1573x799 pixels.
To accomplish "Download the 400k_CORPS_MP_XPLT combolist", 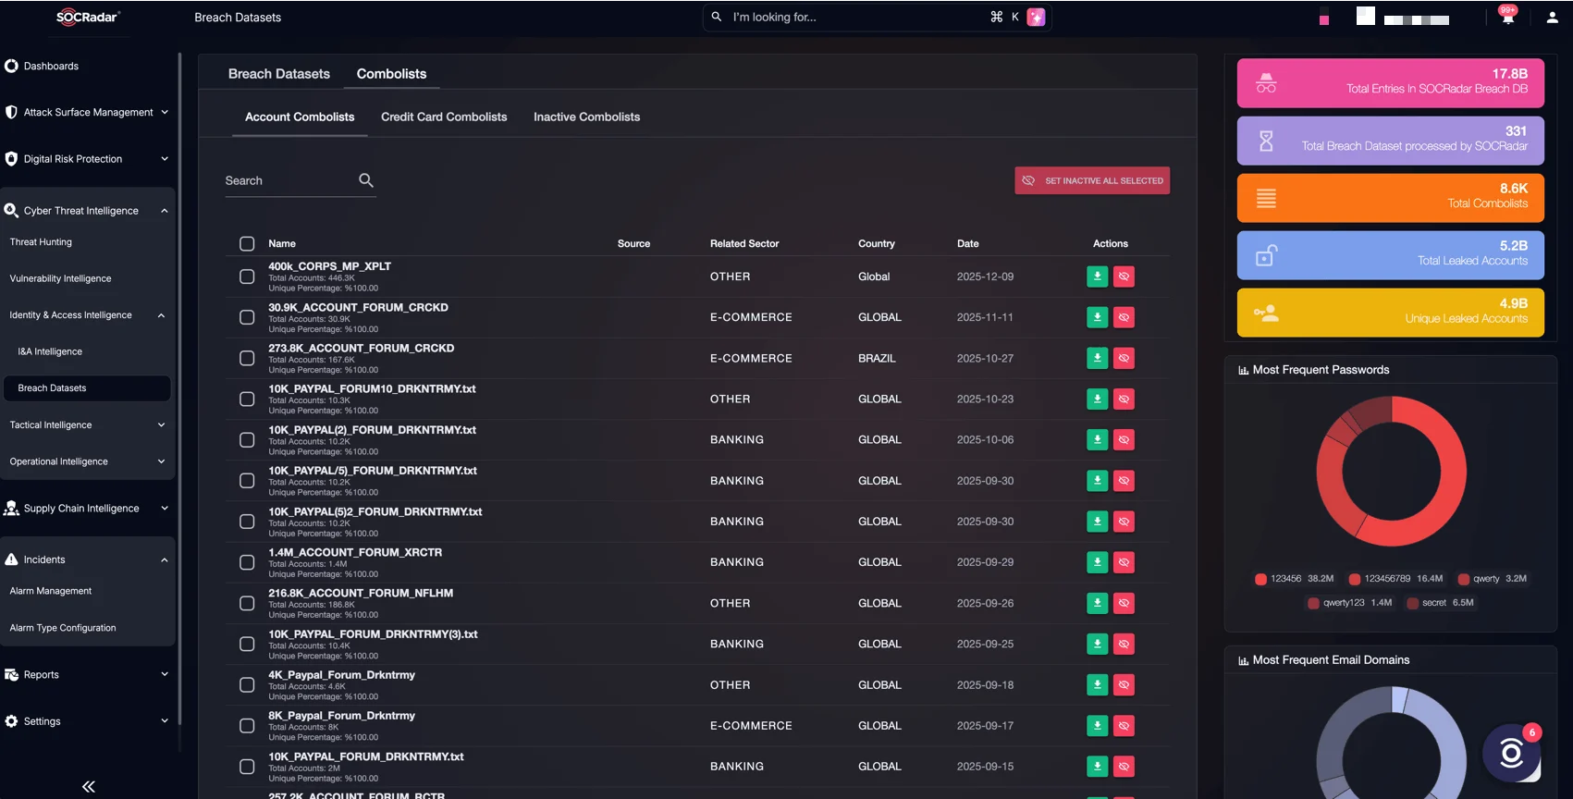I will 1097,277.
